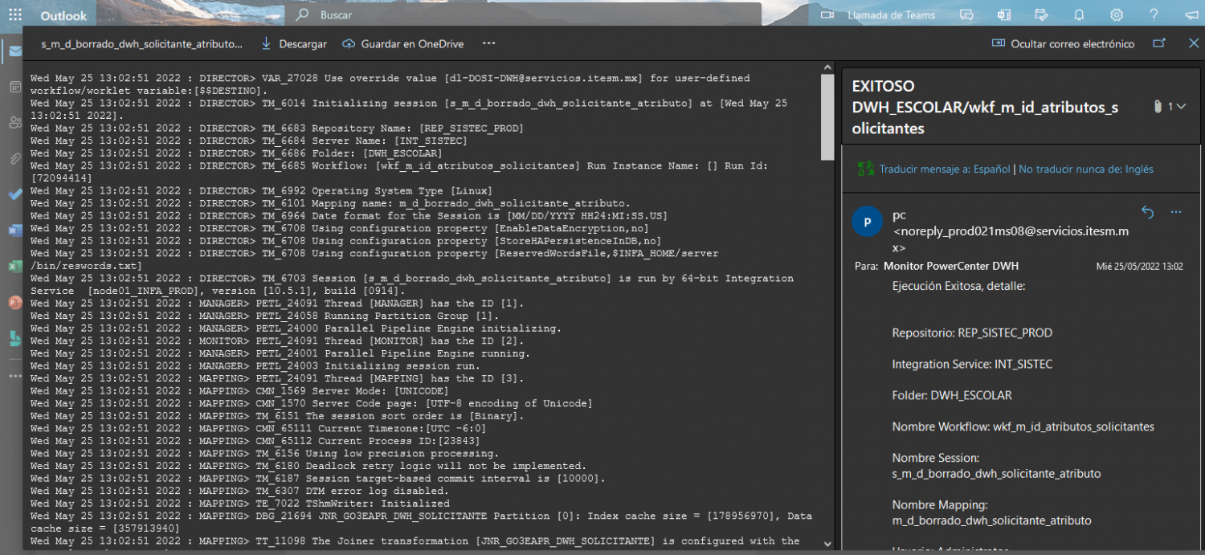Screen dimensions: 1205x555
Task: Open the Excel app icon in sidebar
Action: click(15, 266)
